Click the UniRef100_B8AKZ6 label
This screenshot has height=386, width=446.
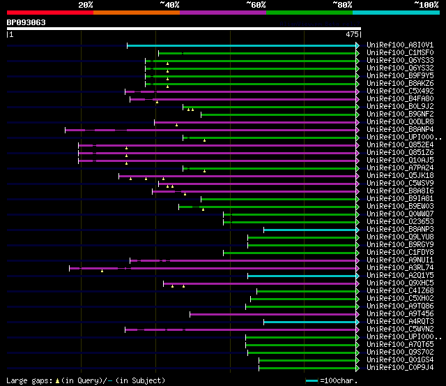[x=400, y=84]
